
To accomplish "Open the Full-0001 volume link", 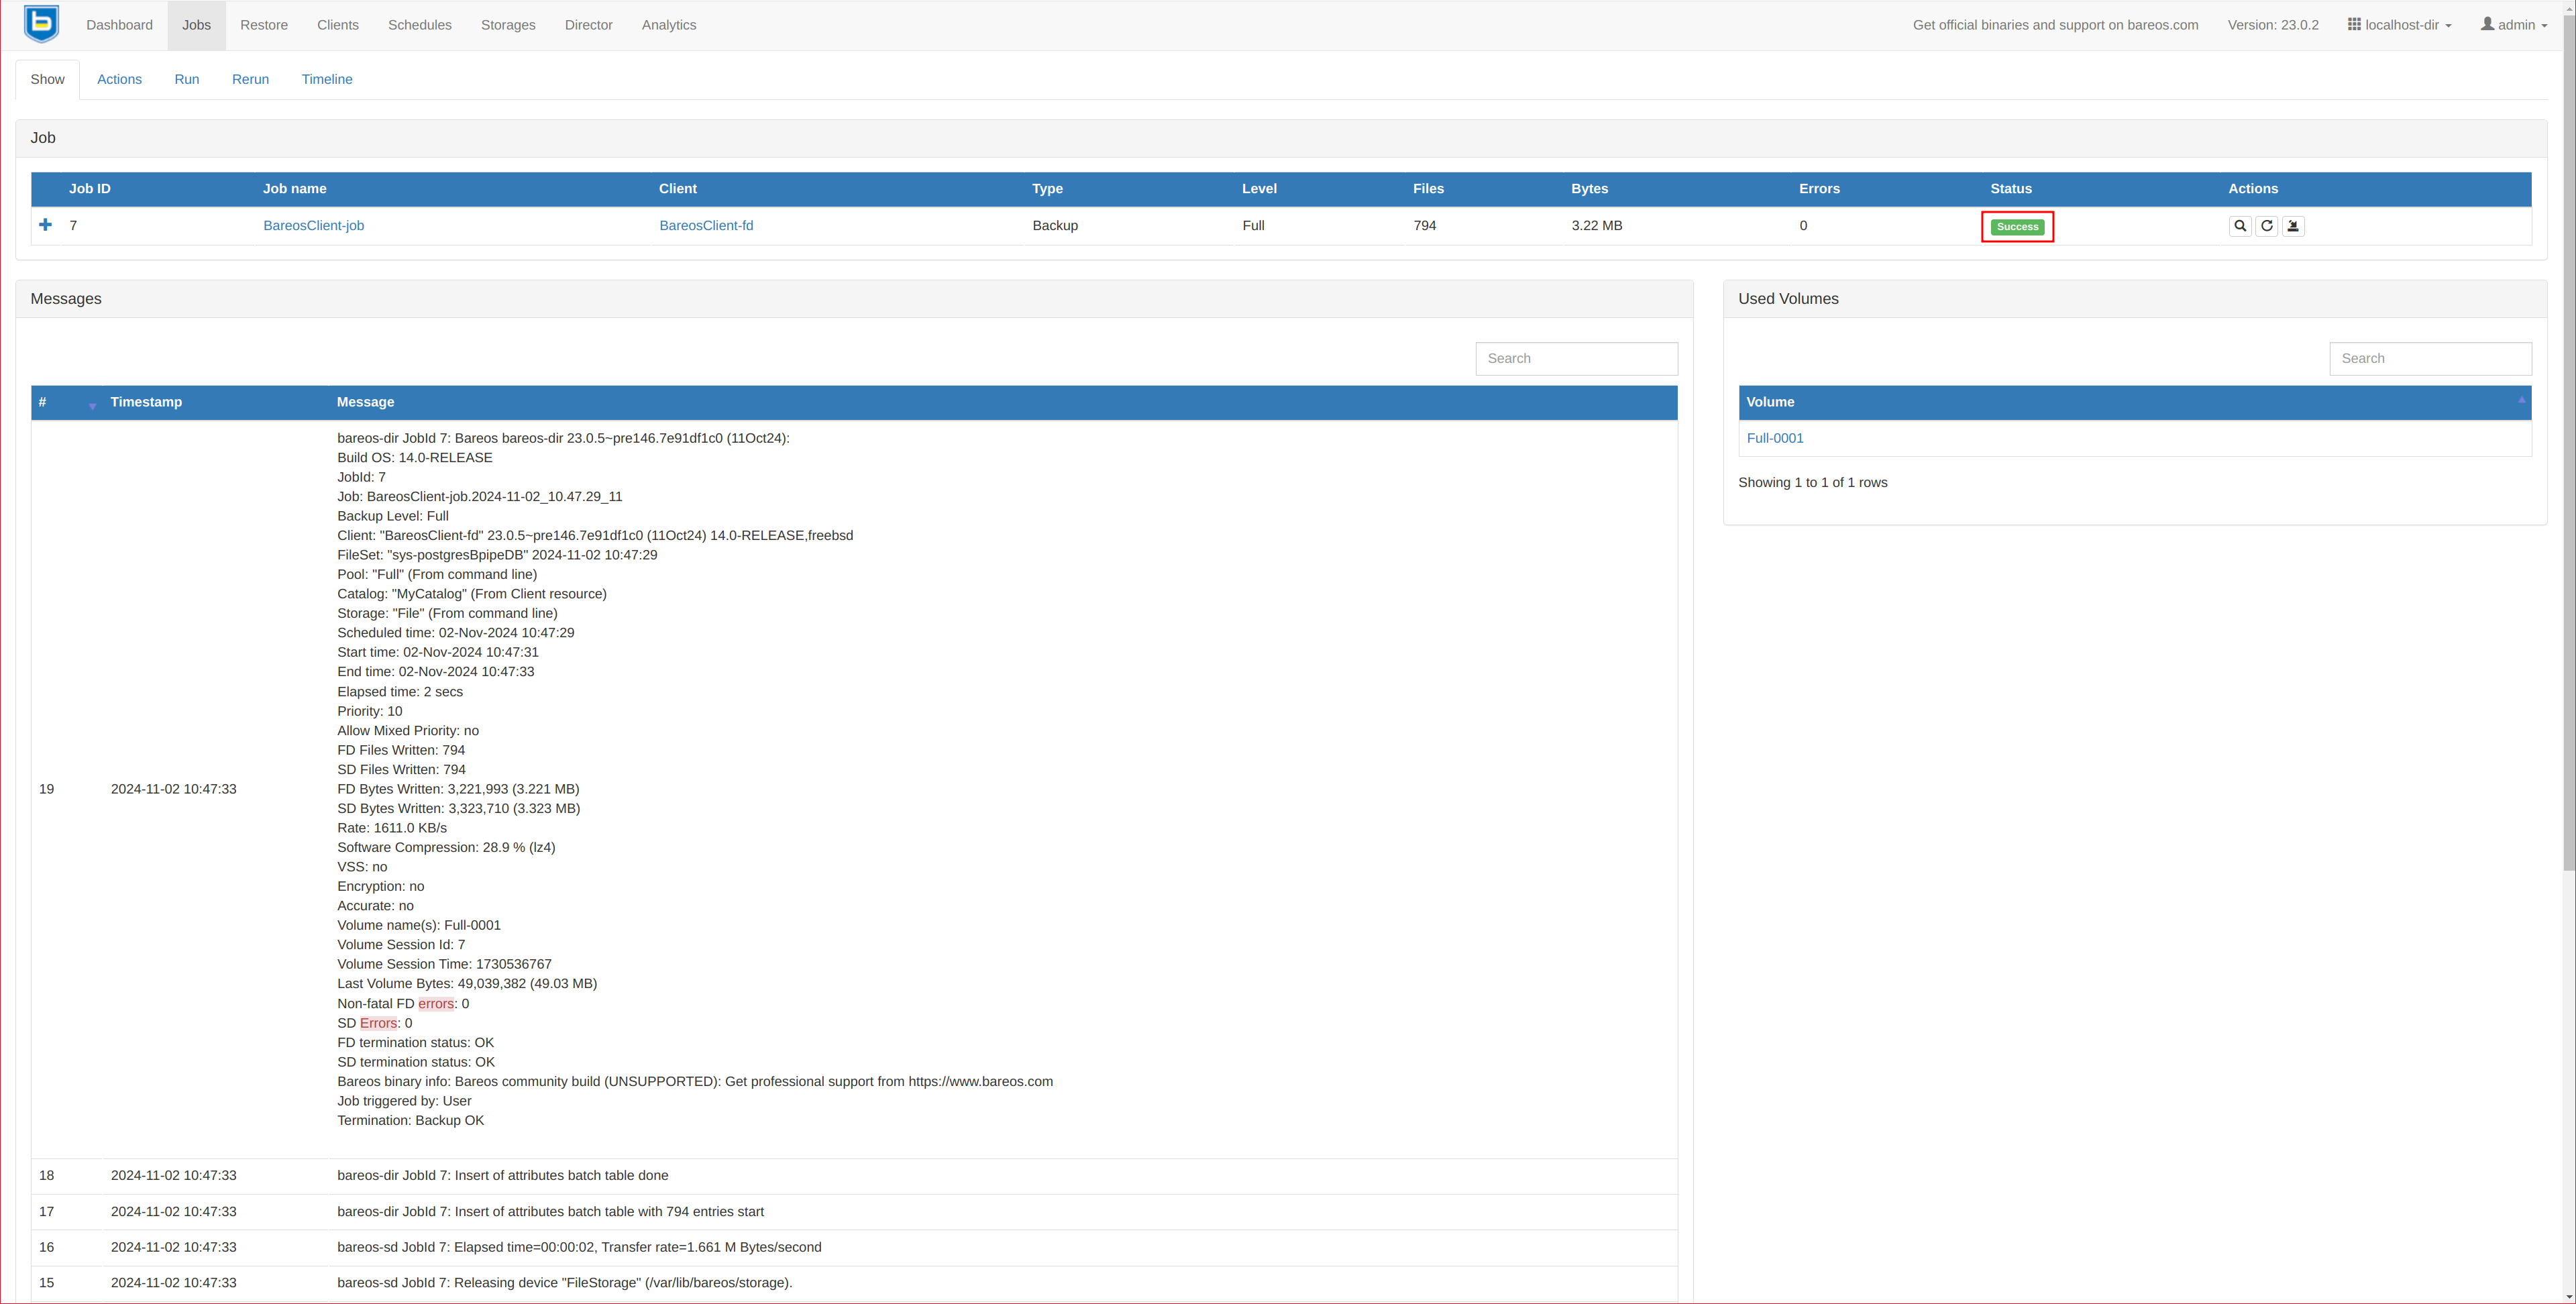I will (x=1775, y=438).
